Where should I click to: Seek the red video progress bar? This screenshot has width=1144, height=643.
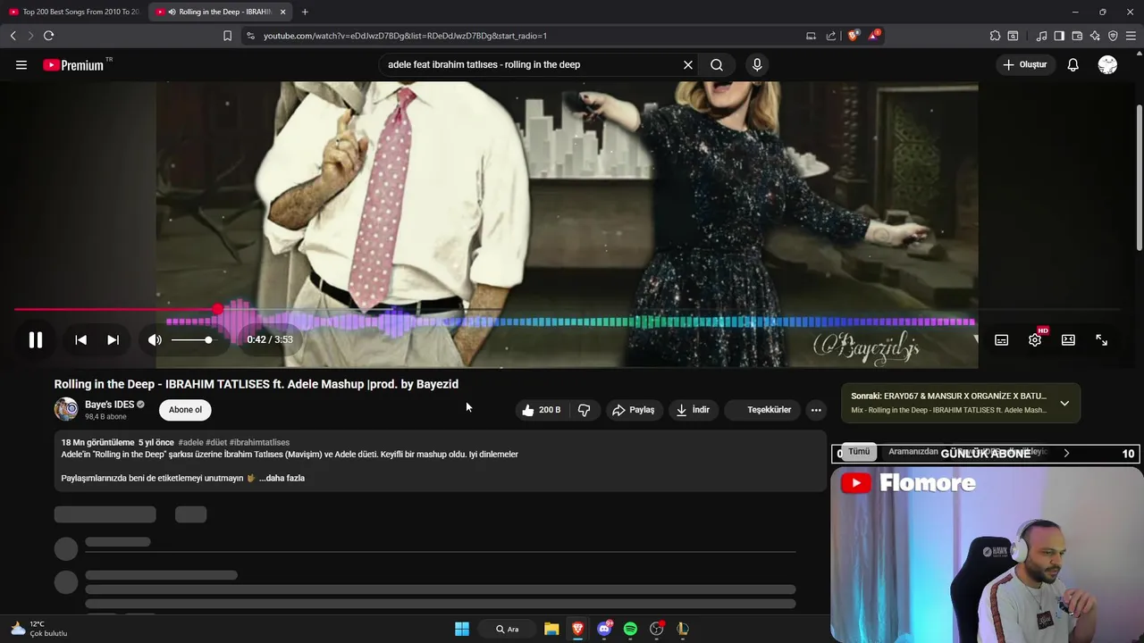pos(567,309)
